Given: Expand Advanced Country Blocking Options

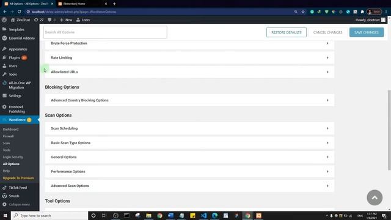Looking at the screenshot, I should 189,100.
